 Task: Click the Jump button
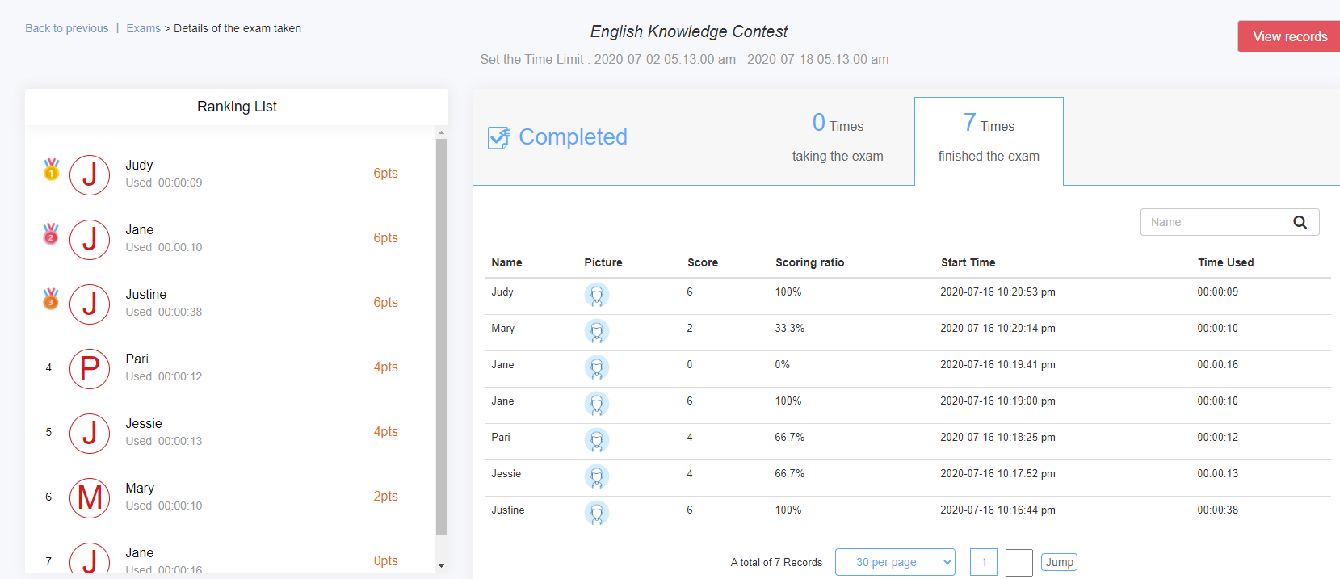coord(1059,562)
